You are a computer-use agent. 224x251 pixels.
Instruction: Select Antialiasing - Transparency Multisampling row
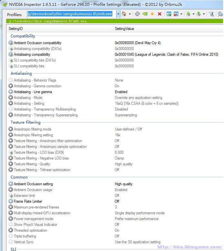click(115, 109)
